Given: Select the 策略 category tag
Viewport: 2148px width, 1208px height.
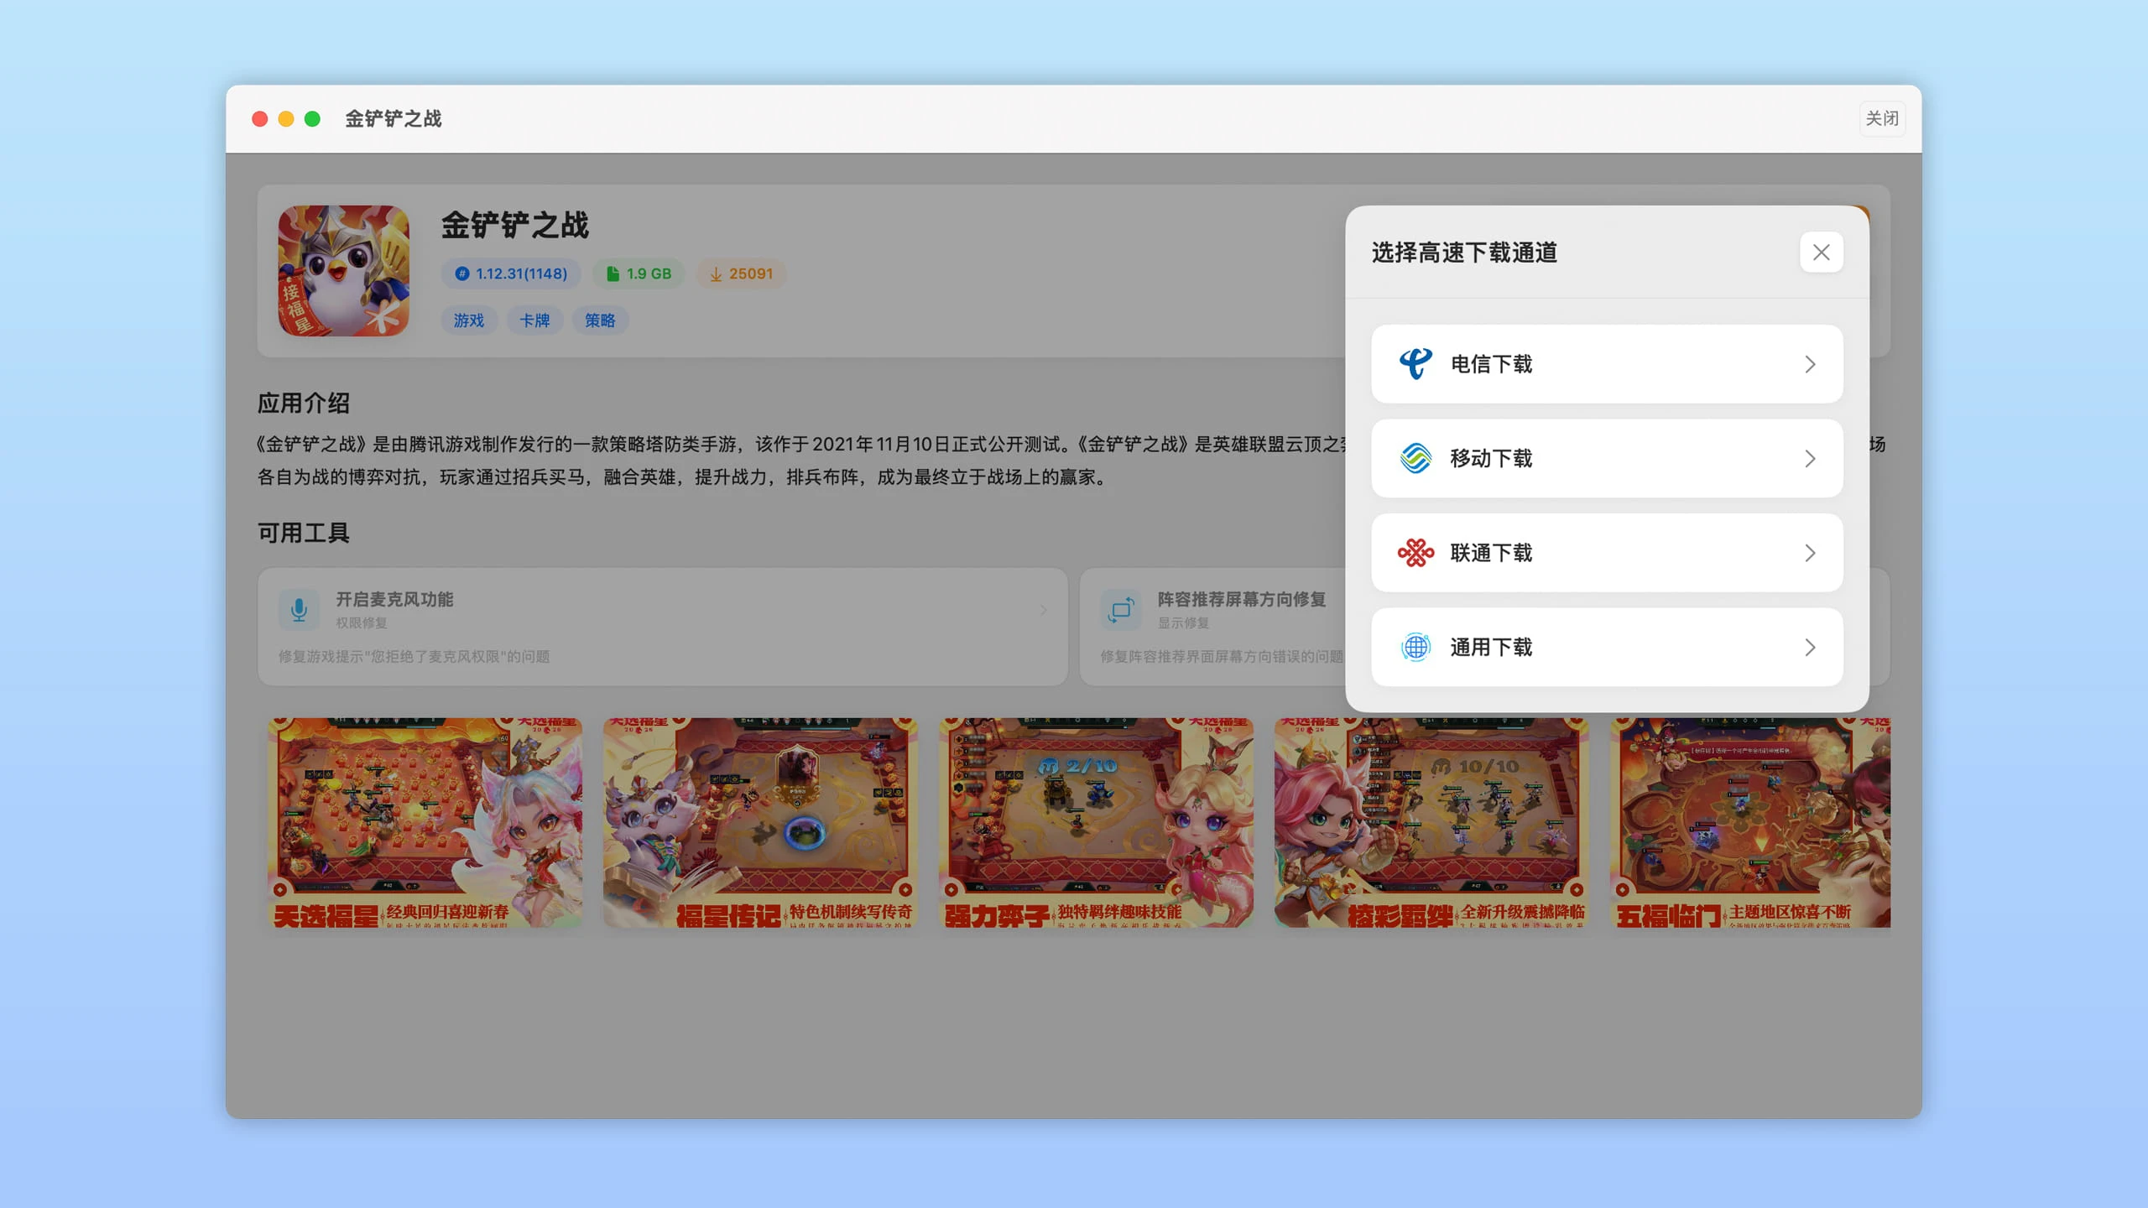Looking at the screenshot, I should [600, 320].
